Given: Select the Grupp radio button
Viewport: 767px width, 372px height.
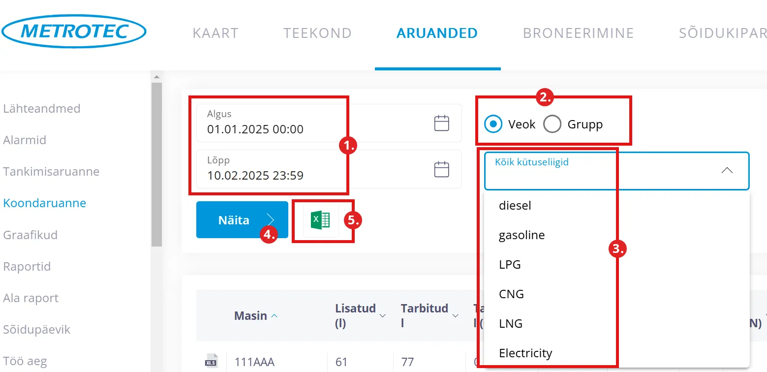Looking at the screenshot, I should (552, 124).
